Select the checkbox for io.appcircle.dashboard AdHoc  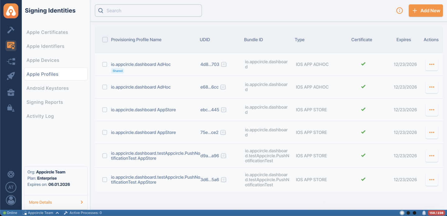point(105,64)
